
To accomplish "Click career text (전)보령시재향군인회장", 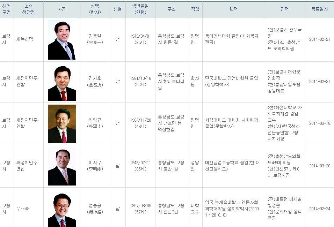I will point(284,75).
